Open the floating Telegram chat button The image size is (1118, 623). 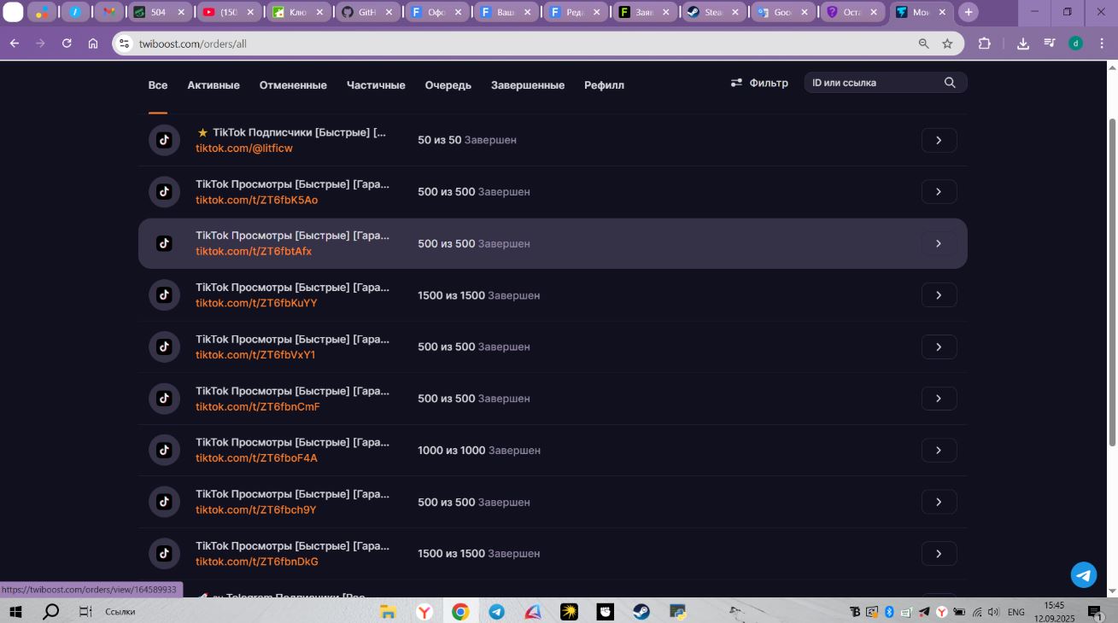(x=1084, y=574)
